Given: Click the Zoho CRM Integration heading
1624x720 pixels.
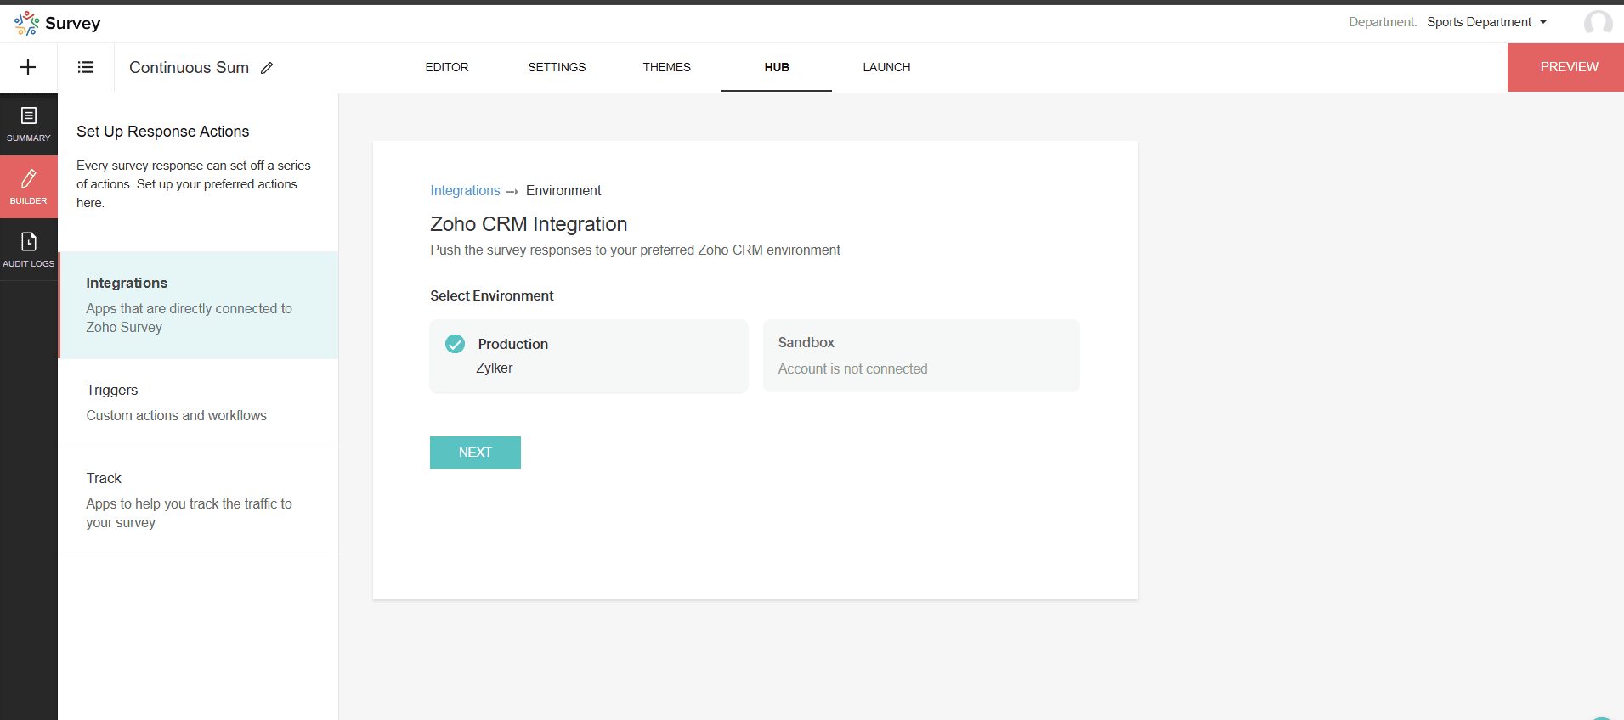Looking at the screenshot, I should pyautogui.click(x=529, y=224).
